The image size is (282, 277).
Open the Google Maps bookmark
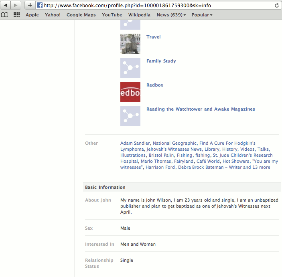pos(81,15)
